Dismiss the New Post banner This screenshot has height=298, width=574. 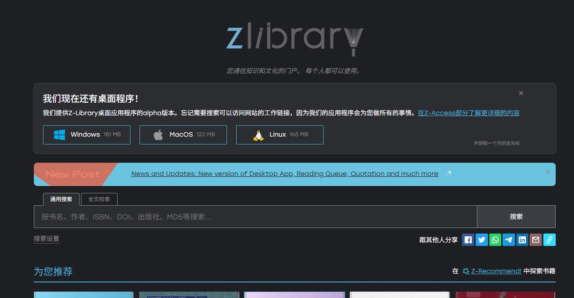click(548, 171)
